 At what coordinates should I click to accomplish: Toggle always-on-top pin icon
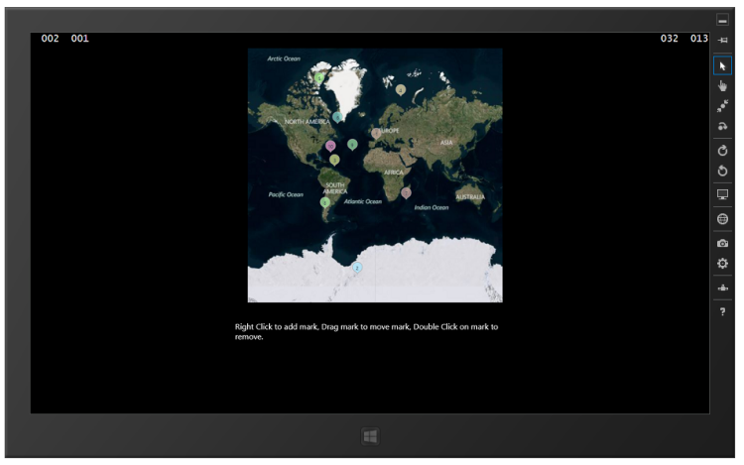[x=722, y=40]
